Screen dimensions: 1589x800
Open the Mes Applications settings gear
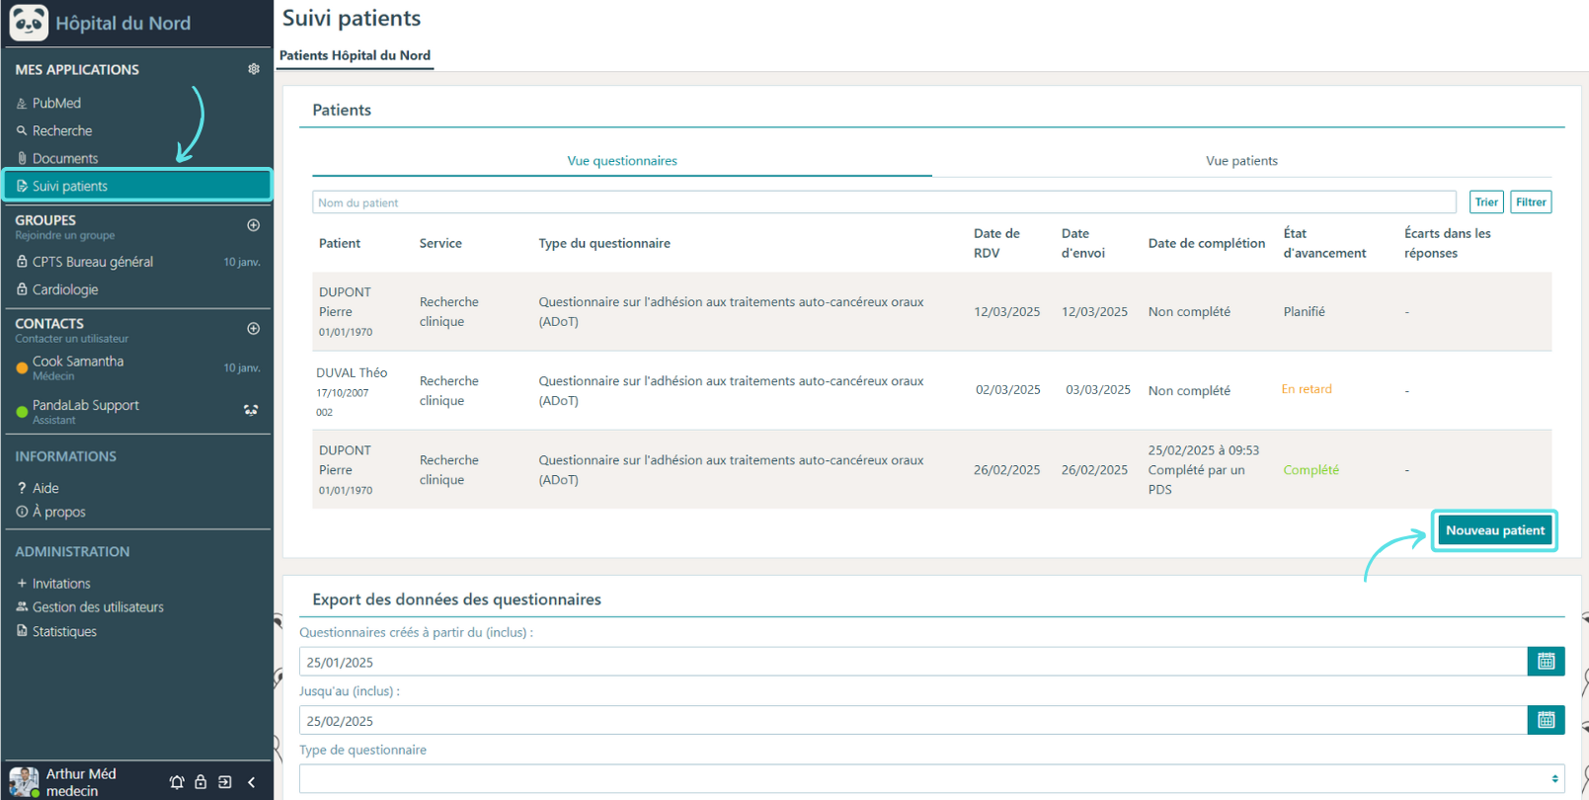click(254, 69)
